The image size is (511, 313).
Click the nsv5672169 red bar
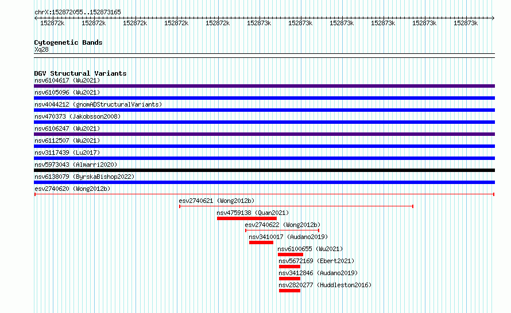point(290,267)
